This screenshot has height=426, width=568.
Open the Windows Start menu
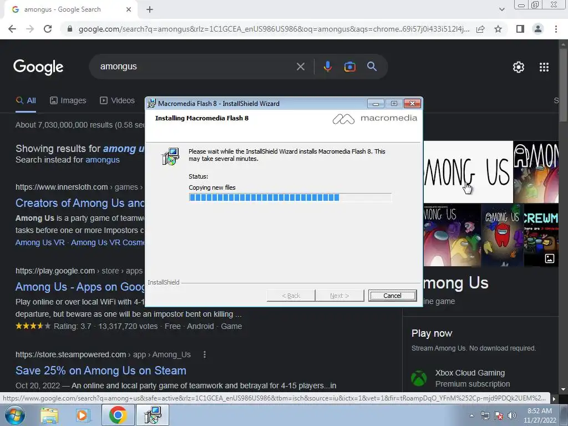pyautogui.click(x=14, y=415)
